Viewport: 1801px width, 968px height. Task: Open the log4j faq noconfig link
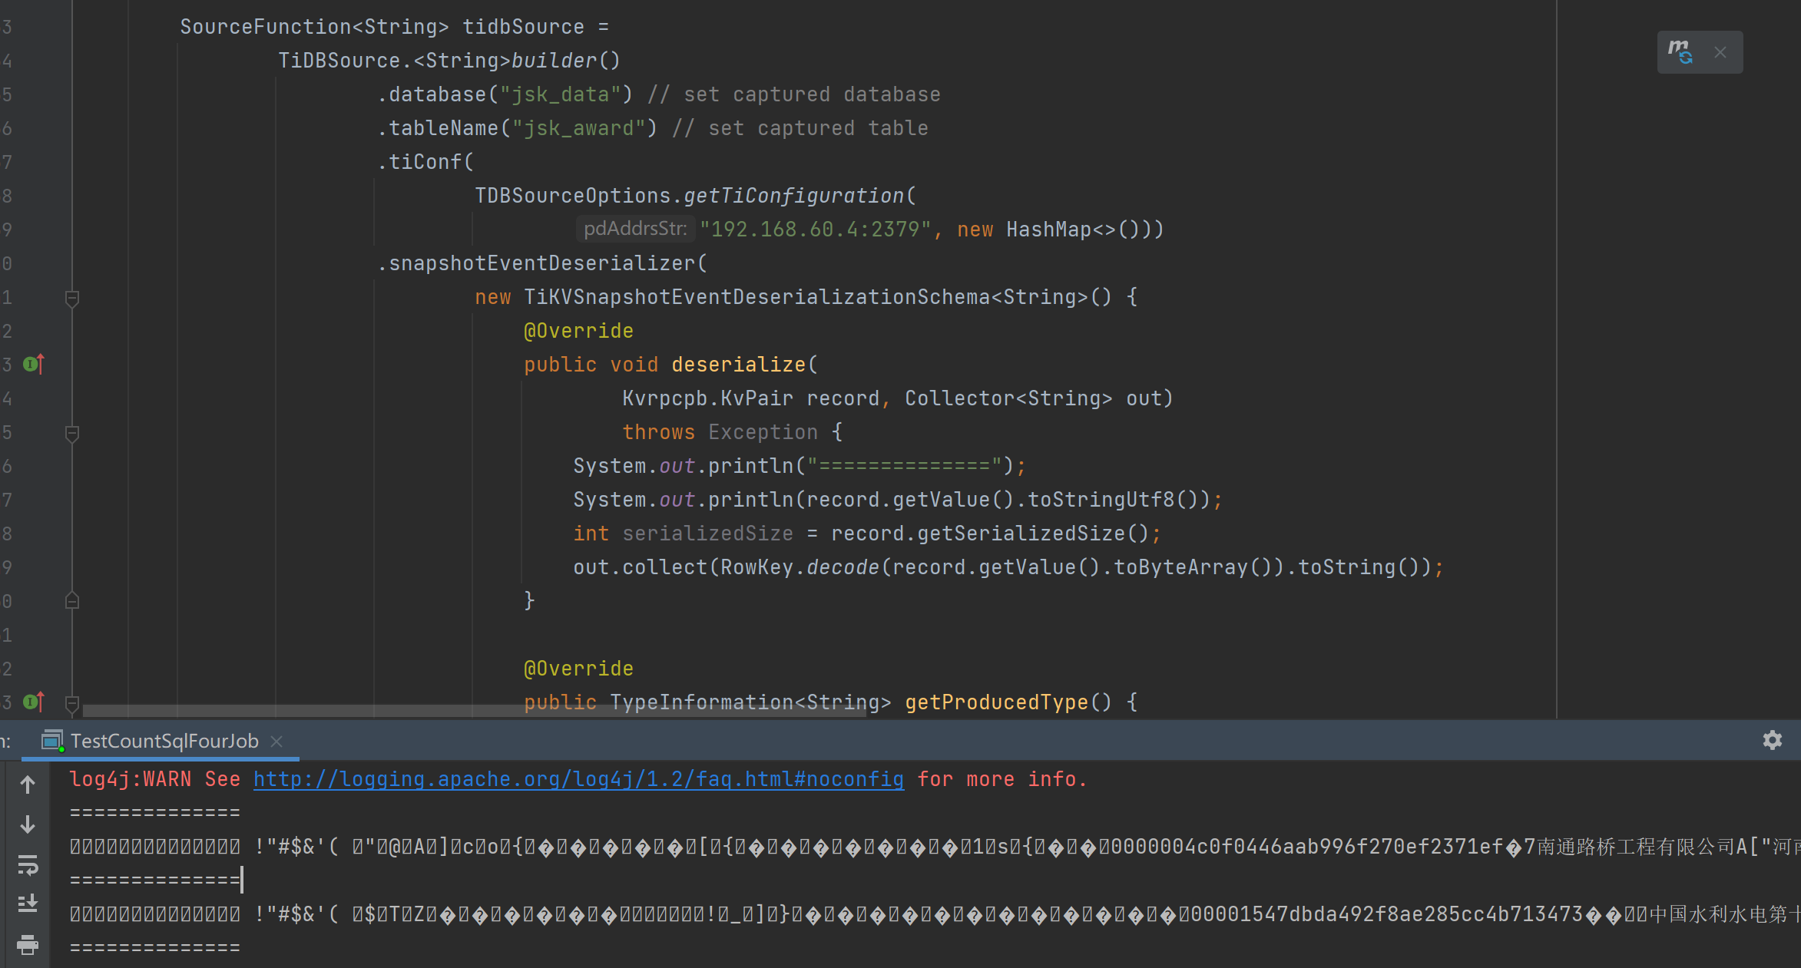click(x=578, y=779)
